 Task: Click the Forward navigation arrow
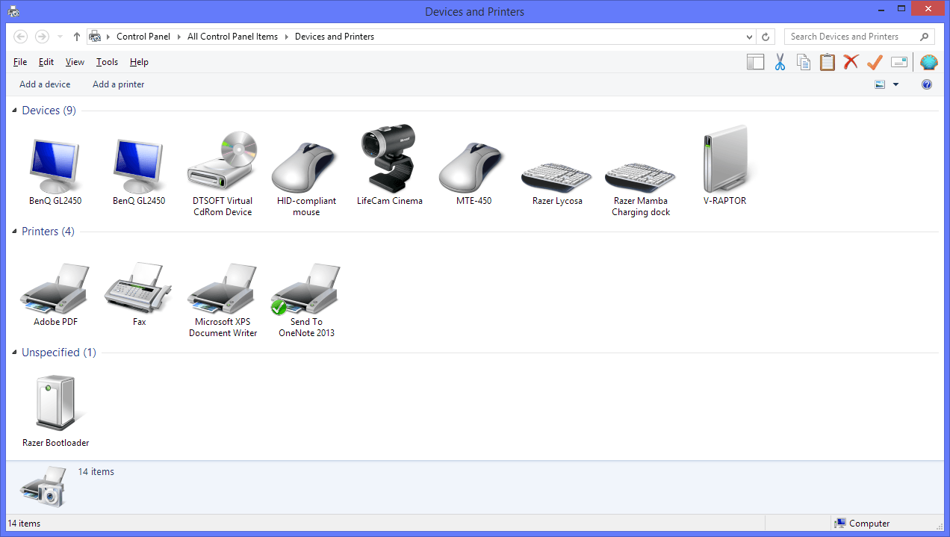point(43,37)
